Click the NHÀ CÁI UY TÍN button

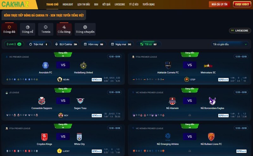point(219,4)
